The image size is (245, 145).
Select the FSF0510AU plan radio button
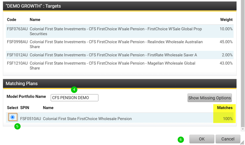tap(13, 117)
